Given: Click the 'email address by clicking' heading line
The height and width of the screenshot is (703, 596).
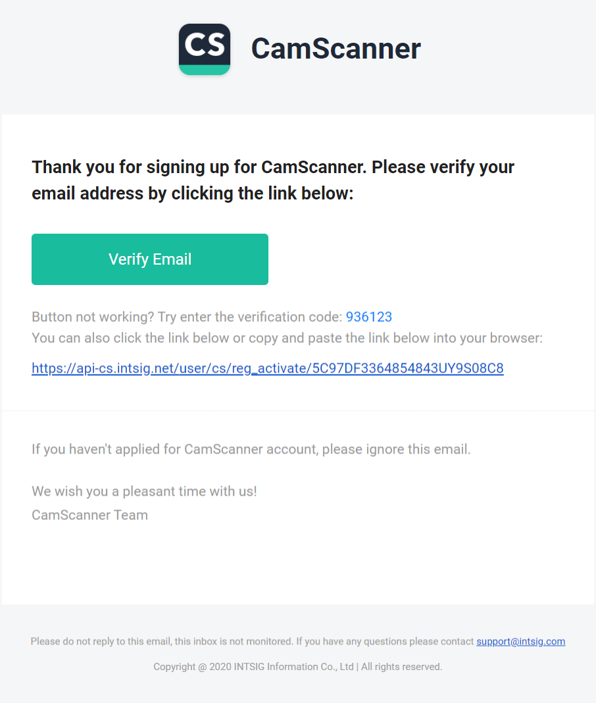Looking at the screenshot, I should tap(193, 194).
